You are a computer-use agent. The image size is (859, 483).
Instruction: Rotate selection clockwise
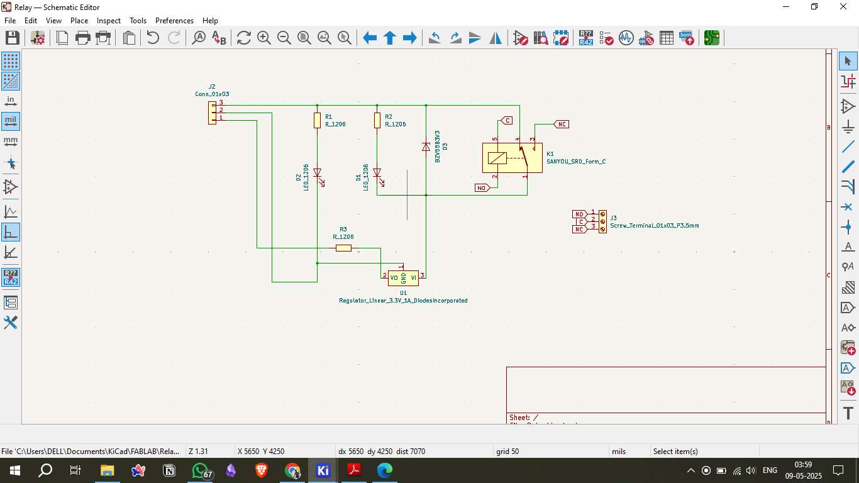click(455, 38)
